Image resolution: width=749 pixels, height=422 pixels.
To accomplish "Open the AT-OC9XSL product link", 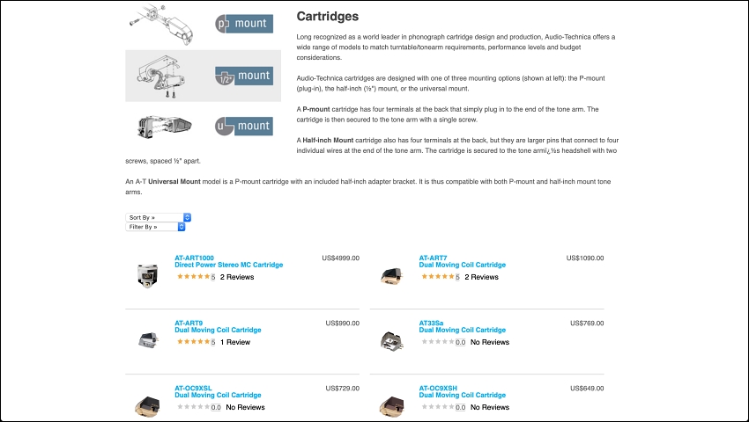I will click(x=218, y=391).
